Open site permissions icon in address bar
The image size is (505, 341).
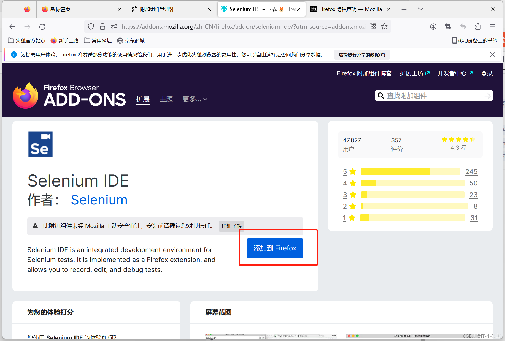point(114,26)
